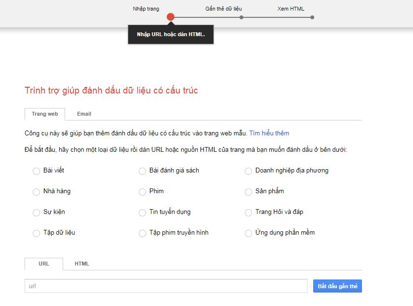Click the "Nhập URL hoặc dán HTML." tooltip

[x=171, y=35]
